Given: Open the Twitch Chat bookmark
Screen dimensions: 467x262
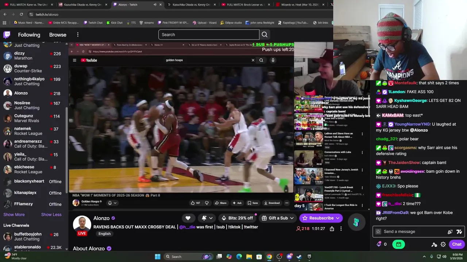Looking at the screenshot, I should coord(93,23).
